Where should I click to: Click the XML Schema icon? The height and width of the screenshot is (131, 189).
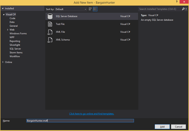pyautogui.click(x=50, y=40)
